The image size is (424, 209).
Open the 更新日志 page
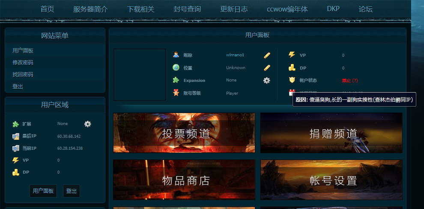click(234, 9)
